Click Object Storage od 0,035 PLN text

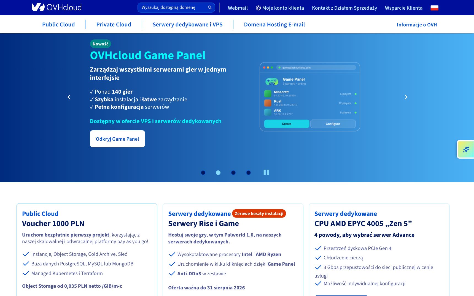coord(72,286)
